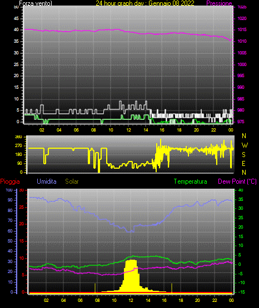
Task: Click humidity scale value 100
Action: point(9,190)
